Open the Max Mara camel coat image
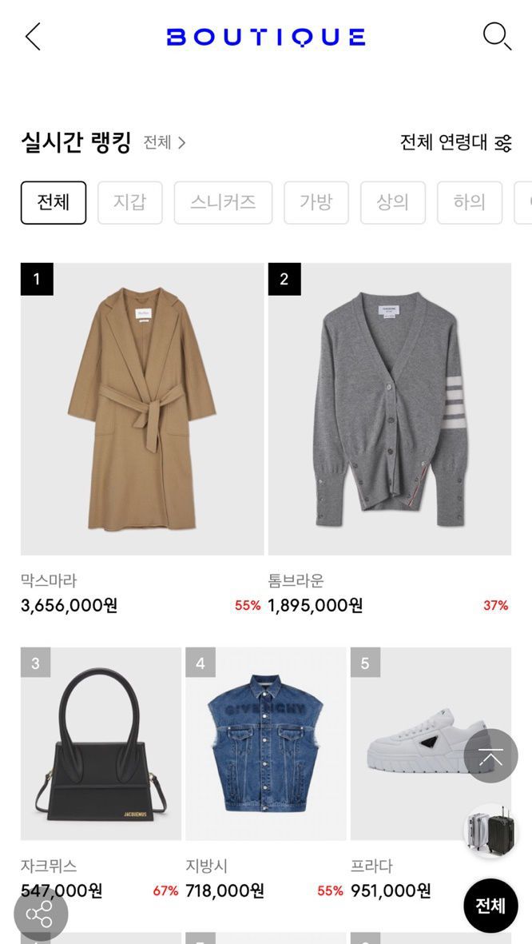This screenshot has width=532, height=944. tap(142, 408)
